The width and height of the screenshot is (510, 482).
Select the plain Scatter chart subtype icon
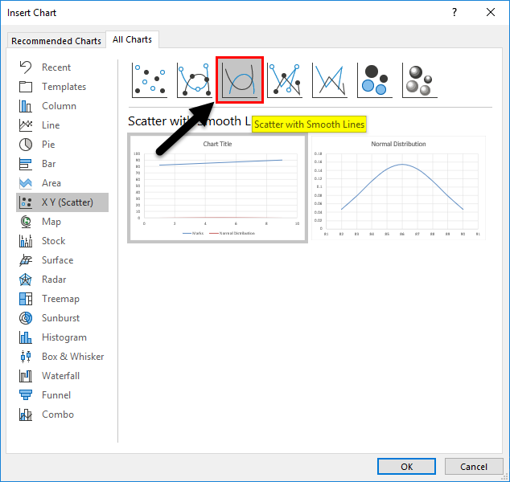pos(150,80)
